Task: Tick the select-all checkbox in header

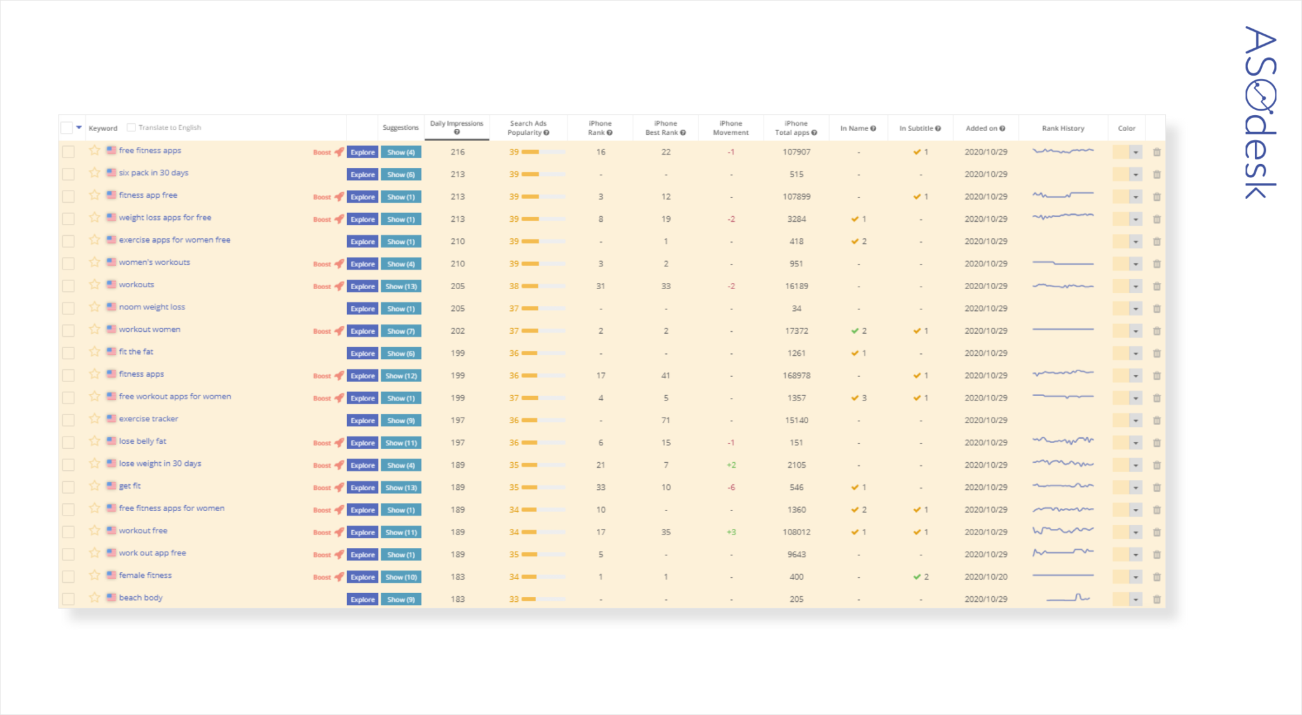Action: [x=67, y=128]
